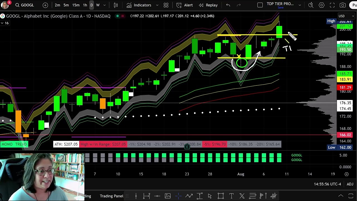Screen dimensions: 357x201
Task: Select the Text tool
Action: 231,196
